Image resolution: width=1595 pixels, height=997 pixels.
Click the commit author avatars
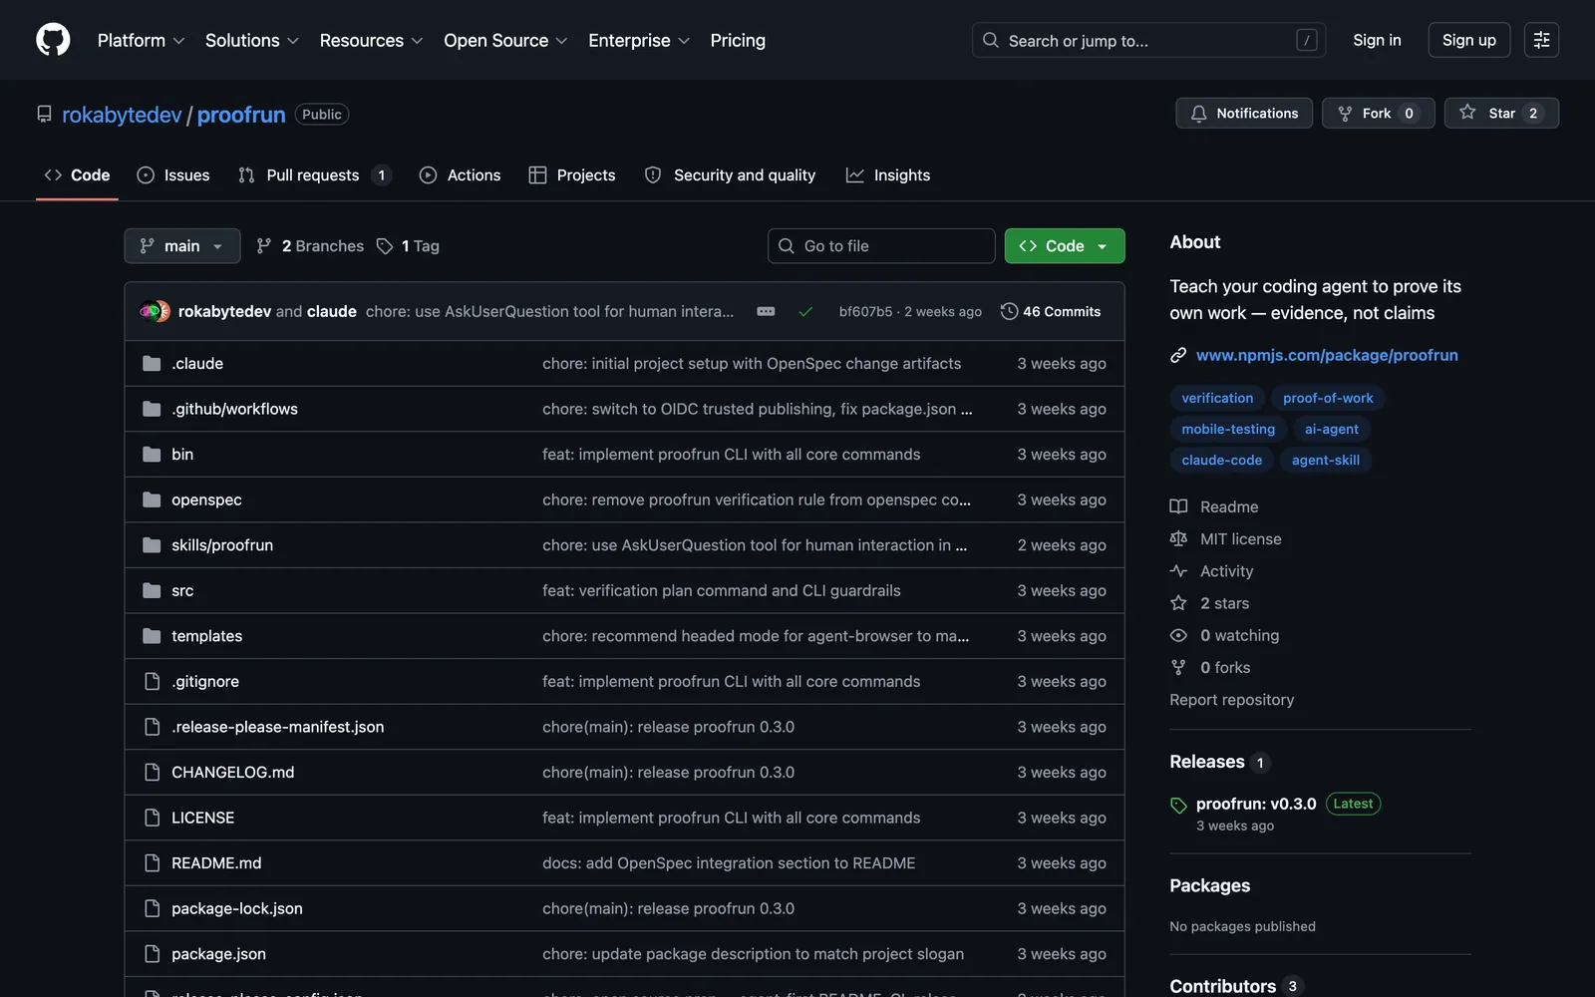155,311
